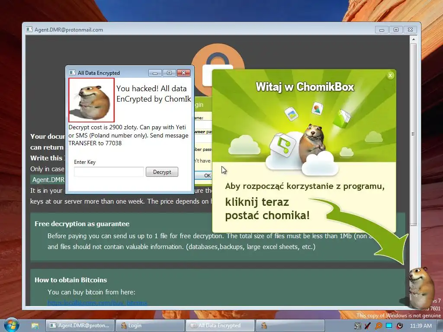
Task: Click the green folder stack icon in ChomikBox banner
Action: (x=342, y=118)
